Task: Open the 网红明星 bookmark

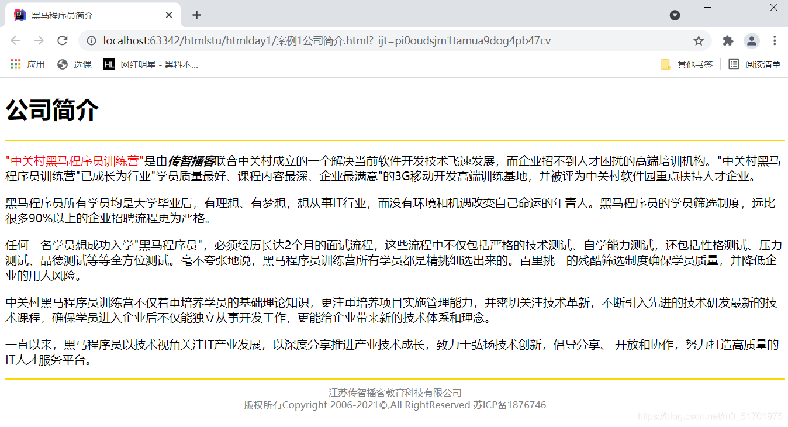Action: click(151, 64)
